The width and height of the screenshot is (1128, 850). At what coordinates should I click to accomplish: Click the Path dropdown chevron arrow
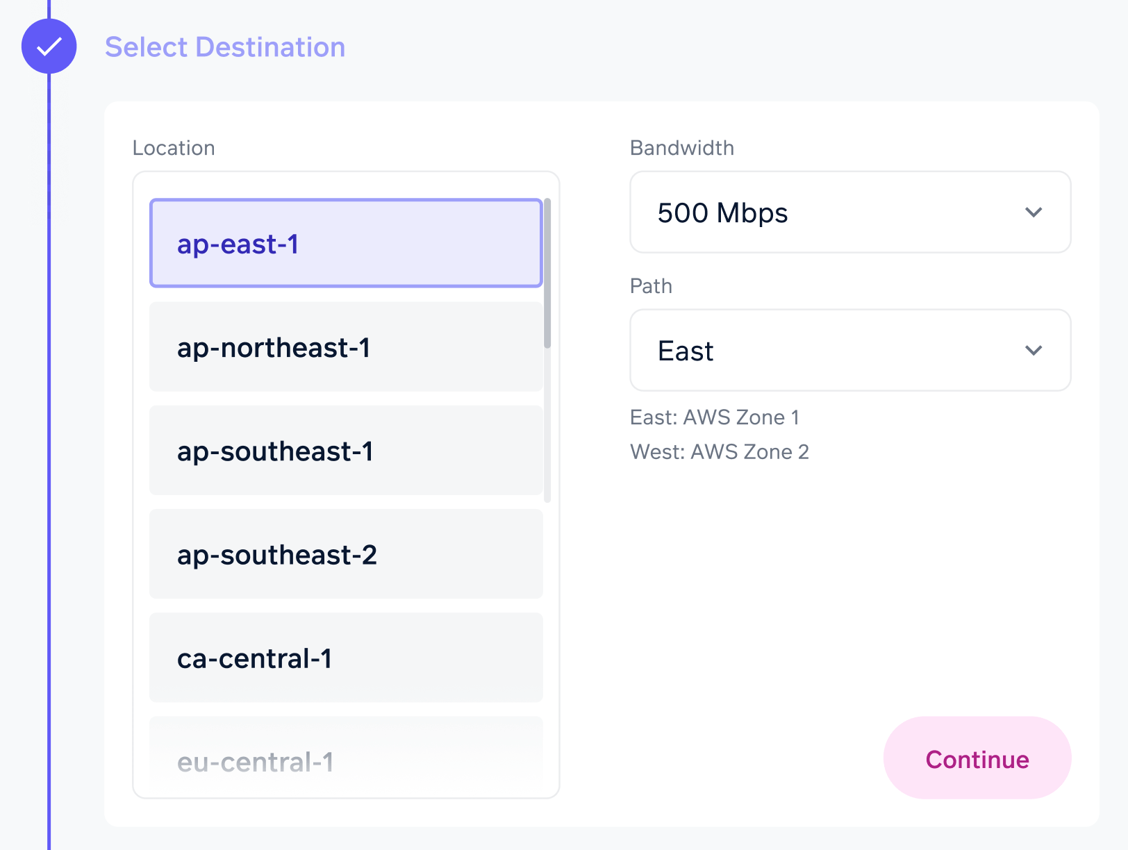pos(1034,351)
